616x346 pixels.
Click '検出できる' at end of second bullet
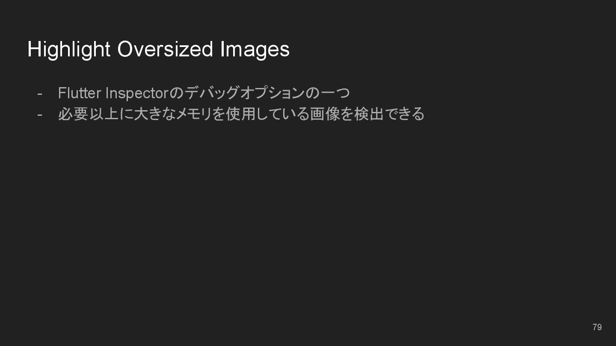click(389, 114)
